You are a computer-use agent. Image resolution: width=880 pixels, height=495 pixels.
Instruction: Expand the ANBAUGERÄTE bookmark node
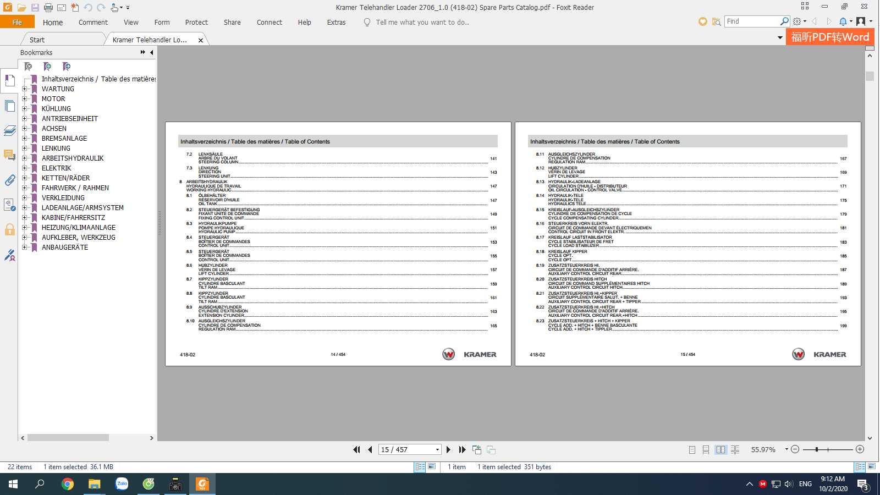24,248
